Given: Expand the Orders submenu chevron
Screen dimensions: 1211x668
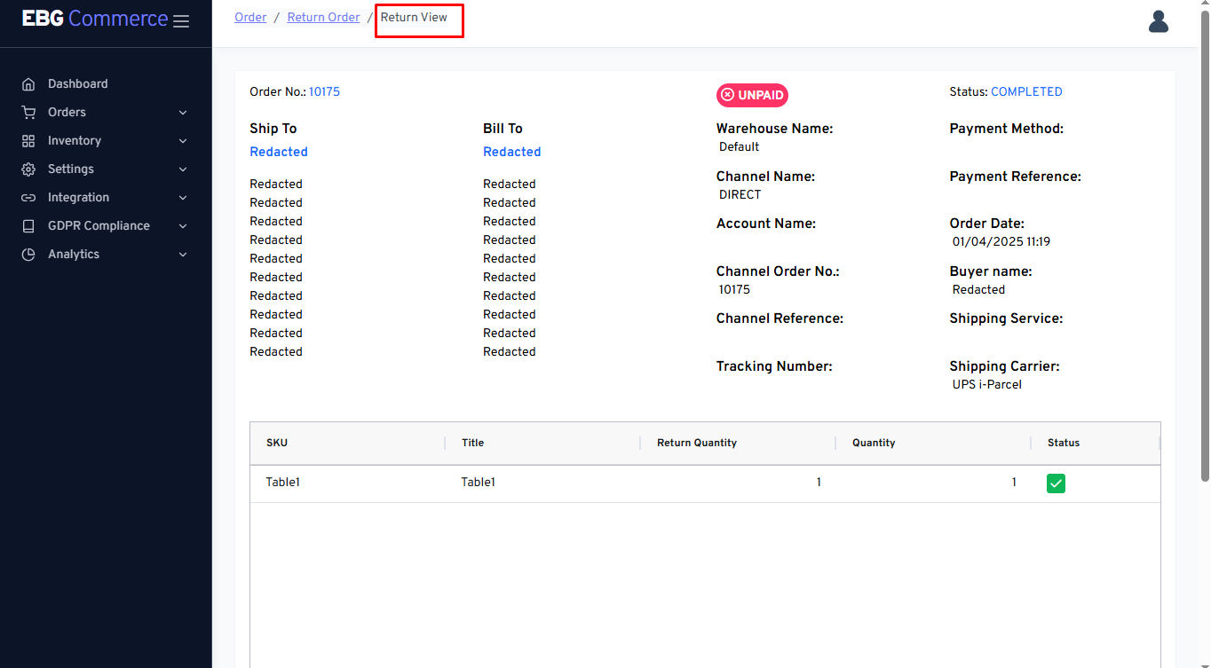Looking at the screenshot, I should 183,113.
